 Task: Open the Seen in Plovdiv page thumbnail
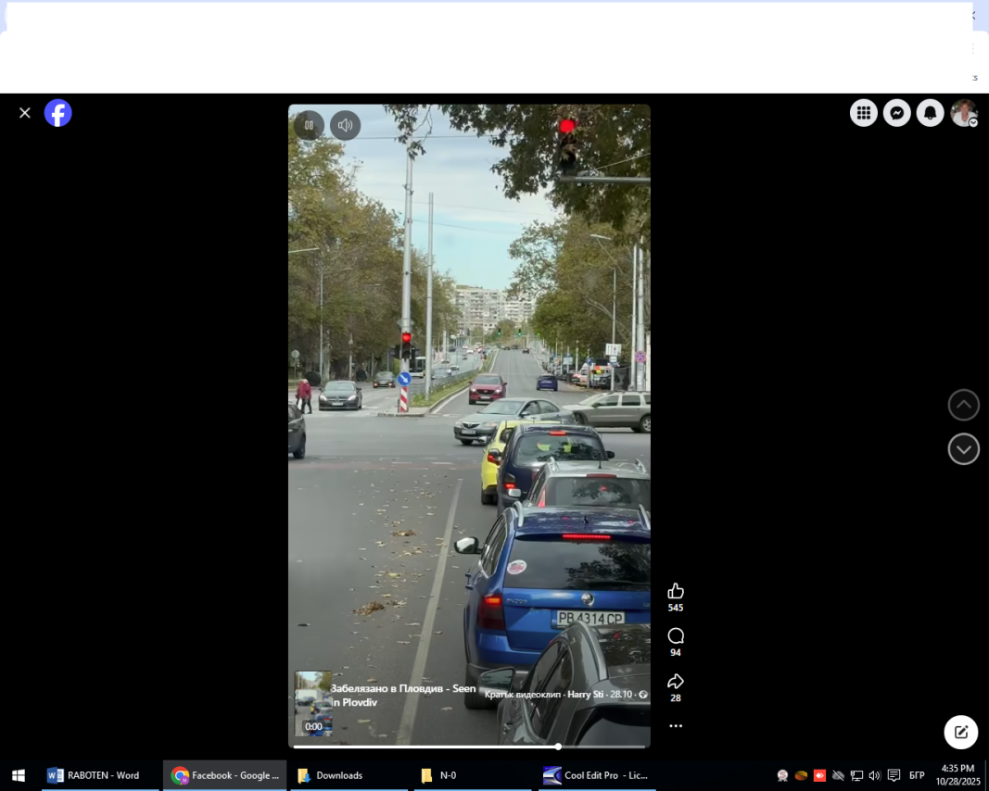tap(313, 703)
